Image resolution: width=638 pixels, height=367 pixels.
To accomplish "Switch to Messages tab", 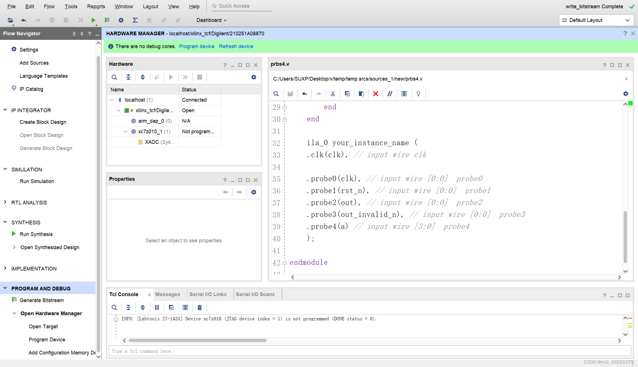I will [167, 294].
